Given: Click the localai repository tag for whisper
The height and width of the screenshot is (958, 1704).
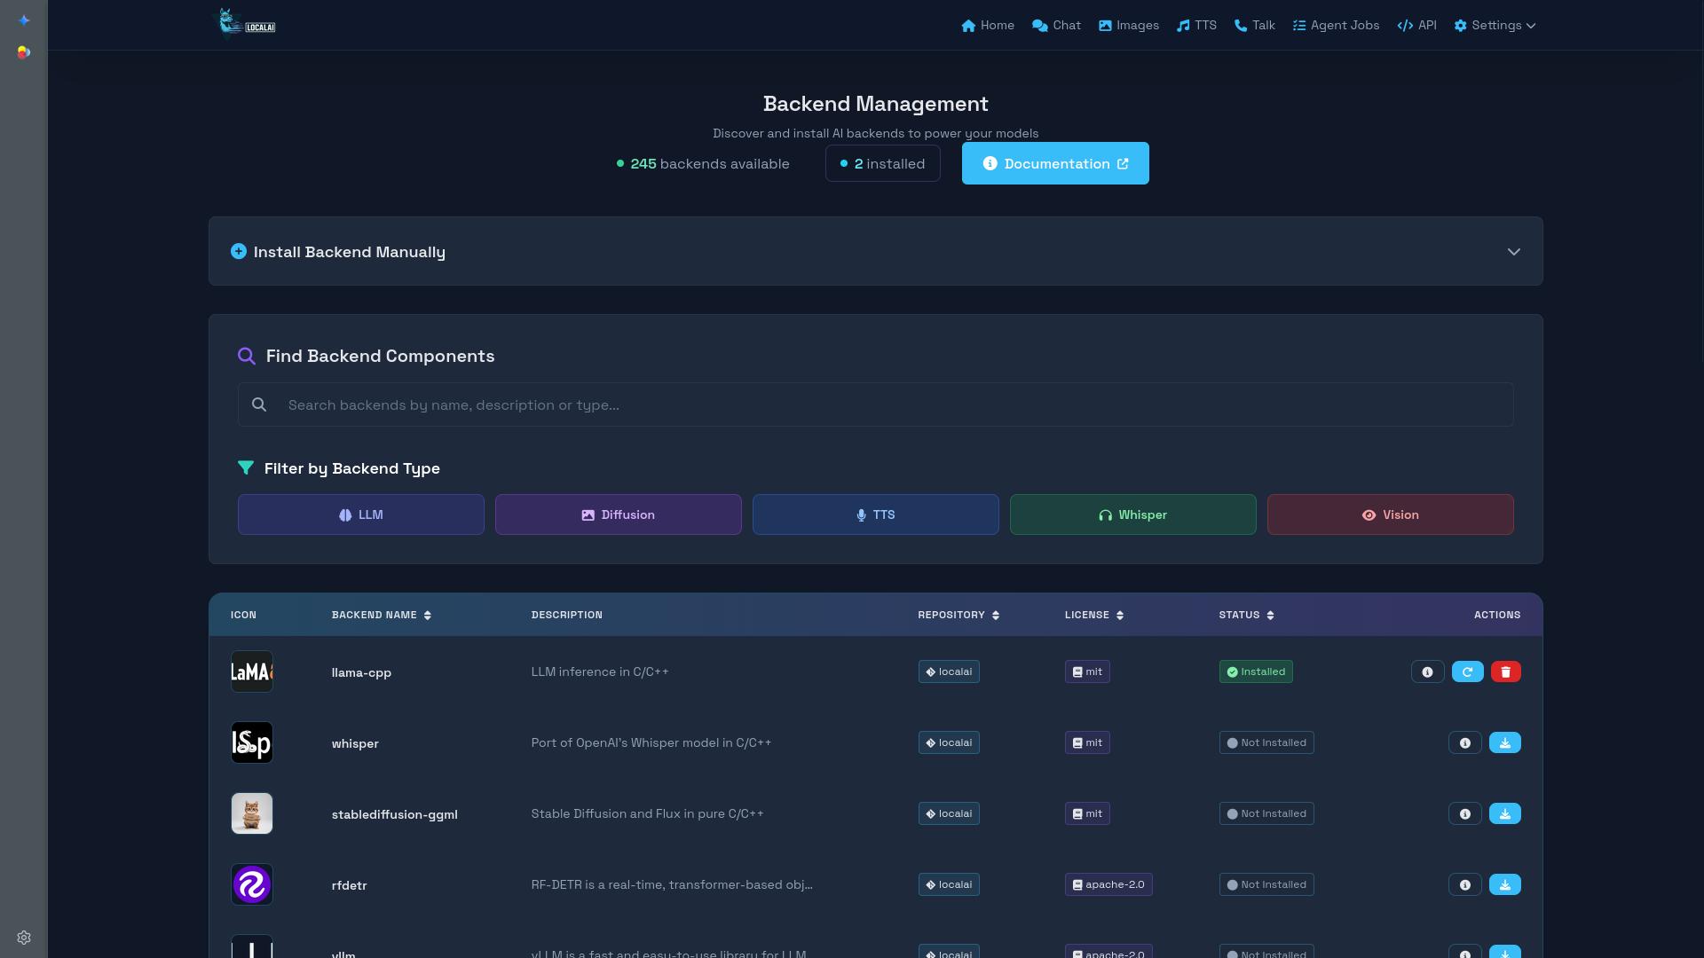Looking at the screenshot, I should pyautogui.click(x=949, y=742).
